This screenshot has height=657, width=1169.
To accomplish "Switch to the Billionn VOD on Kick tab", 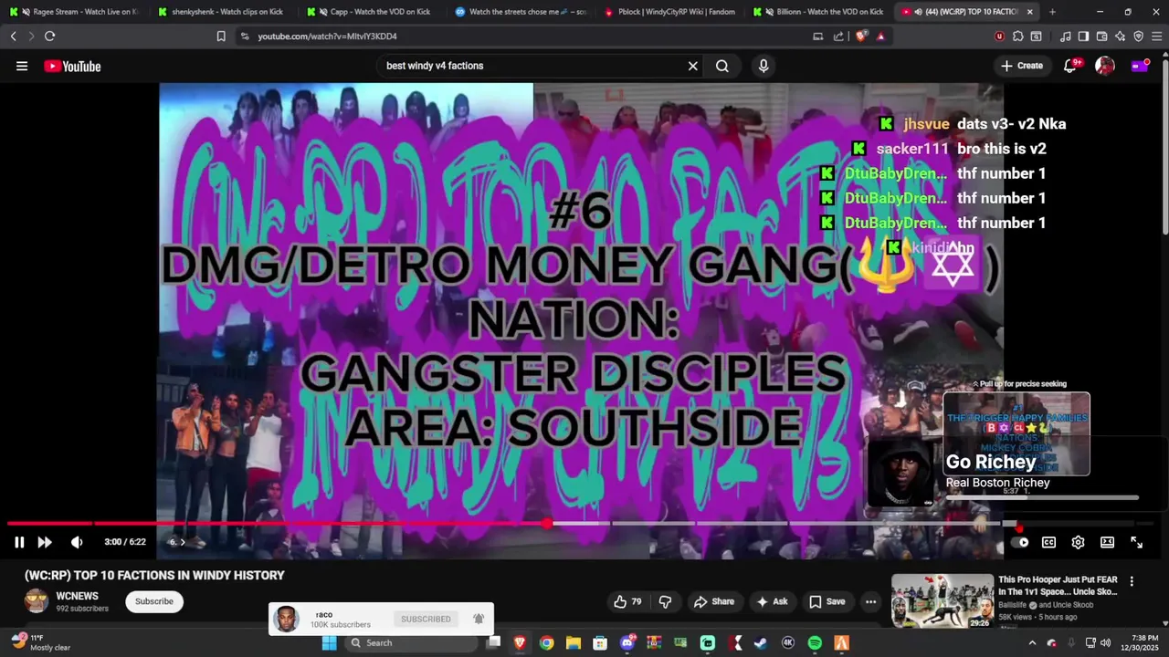I will 818,12.
